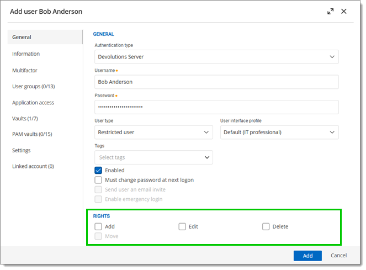Check the Delete right checkbox
Screen dimensions: 366x270
point(266,226)
